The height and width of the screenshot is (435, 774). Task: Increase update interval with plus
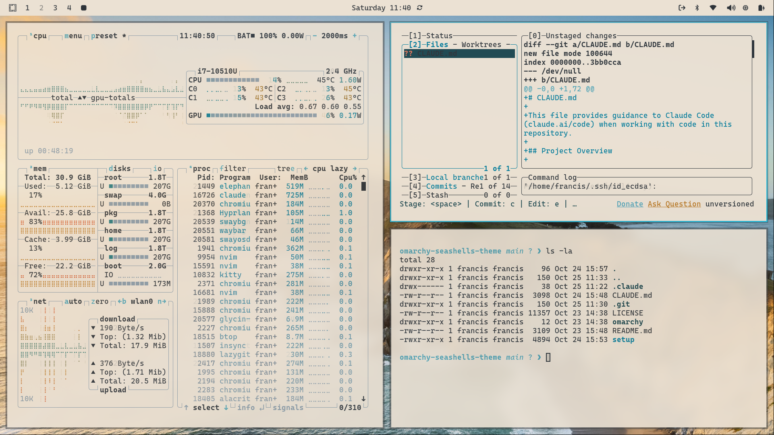coord(355,36)
